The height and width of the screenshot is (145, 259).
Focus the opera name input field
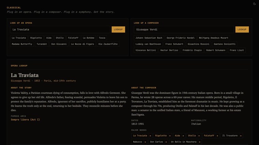click(x=60, y=29)
